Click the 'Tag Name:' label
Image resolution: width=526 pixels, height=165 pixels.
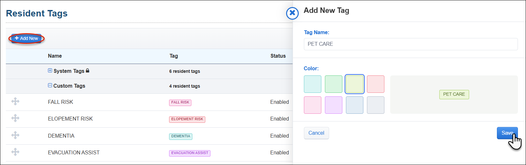coord(317,32)
